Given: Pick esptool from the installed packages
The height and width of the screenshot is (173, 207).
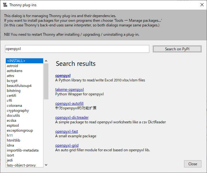Looking at the screenshot, I should [x=13, y=125].
